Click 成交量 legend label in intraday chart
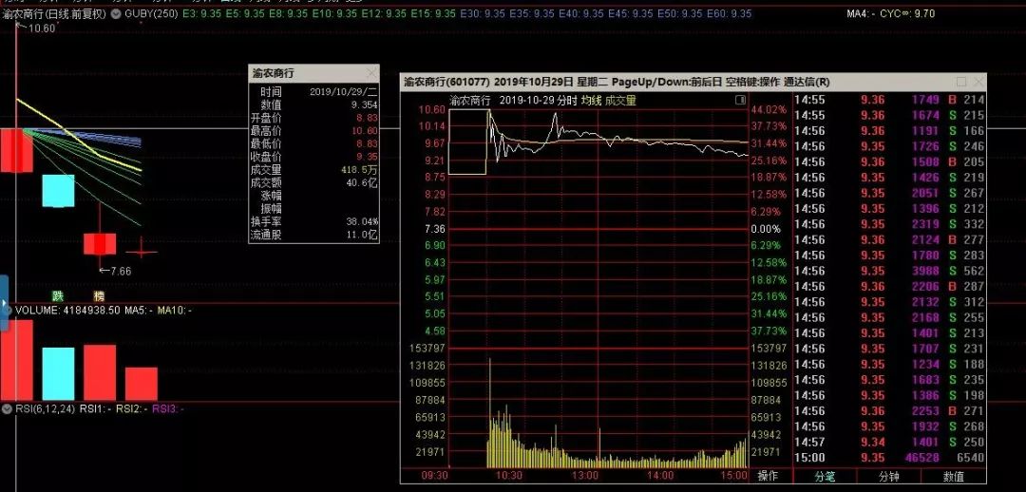 pyautogui.click(x=619, y=100)
